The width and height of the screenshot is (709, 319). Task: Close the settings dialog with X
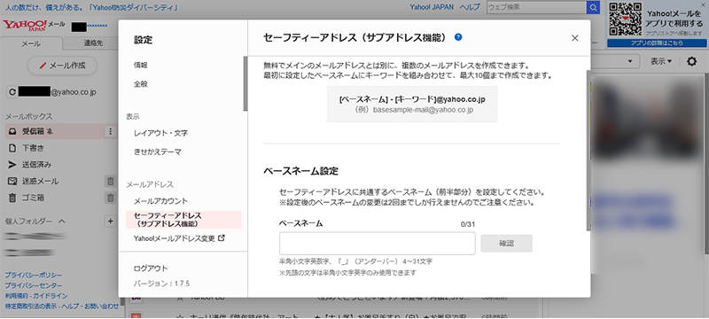[x=574, y=38]
